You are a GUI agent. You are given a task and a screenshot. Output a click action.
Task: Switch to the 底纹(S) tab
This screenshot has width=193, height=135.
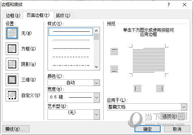coord(63,16)
